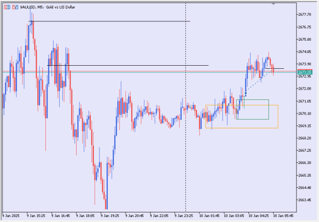Click the 9 Jan 19:25 time label
This screenshot has height=222, width=319.
(x=110, y=216)
